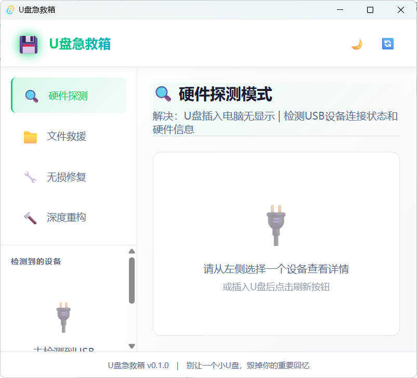Click the floppy disk app logo
The height and width of the screenshot is (378, 417).
click(x=29, y=44)
